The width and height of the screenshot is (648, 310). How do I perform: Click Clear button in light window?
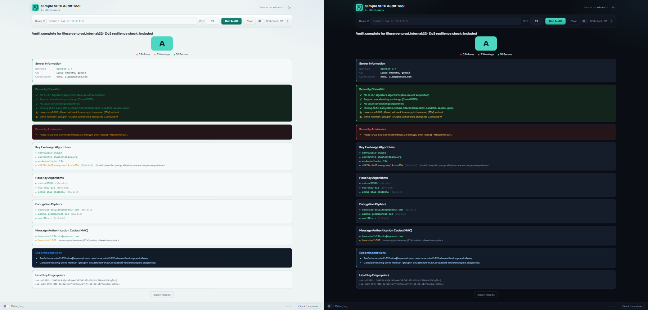250,21
